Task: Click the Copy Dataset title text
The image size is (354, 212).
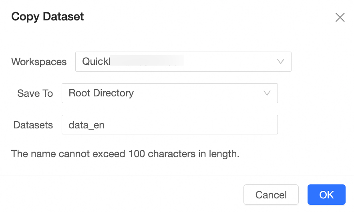Action: tap(48, 17)
